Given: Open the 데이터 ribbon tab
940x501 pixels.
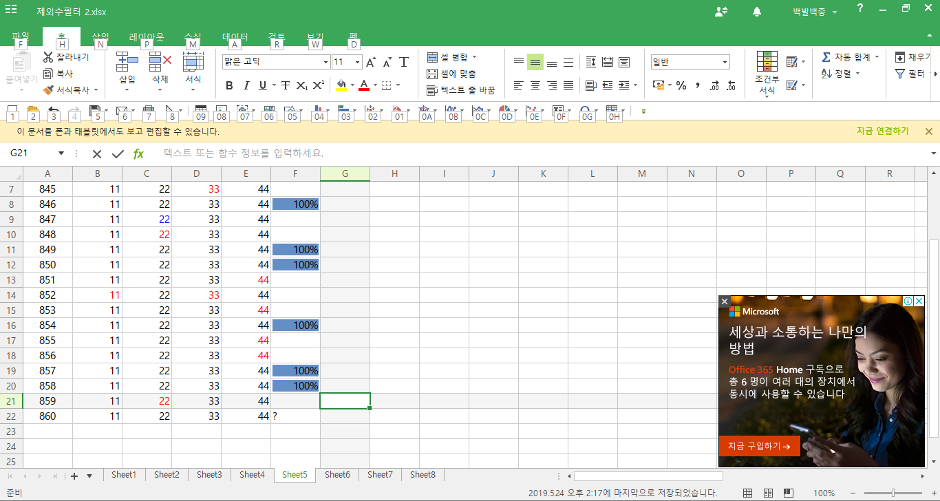Looking at the screenshot, I should (235, 37).
